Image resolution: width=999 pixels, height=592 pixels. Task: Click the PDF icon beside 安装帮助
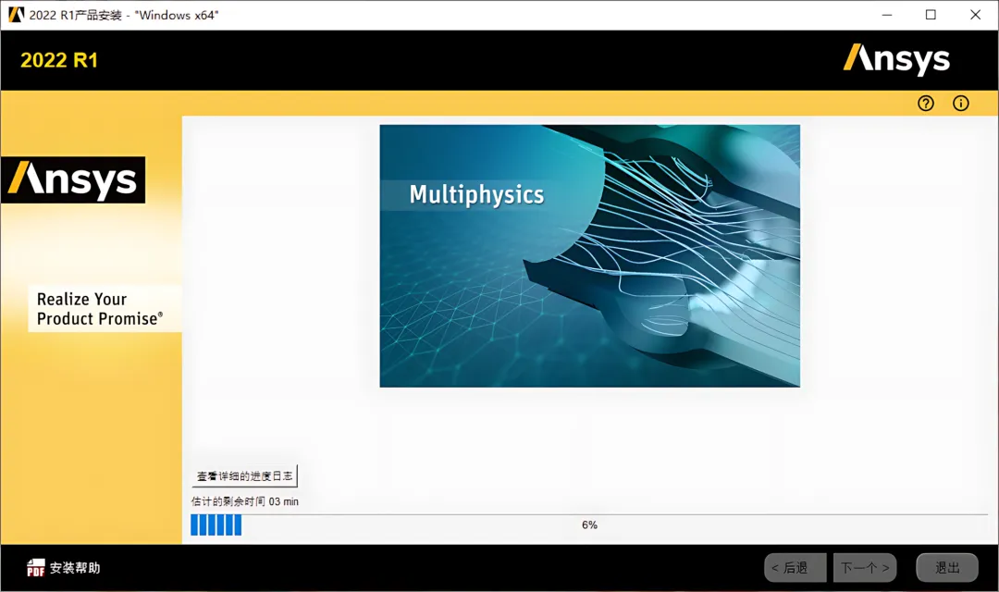pyautogui.click(x=36, y=567)
